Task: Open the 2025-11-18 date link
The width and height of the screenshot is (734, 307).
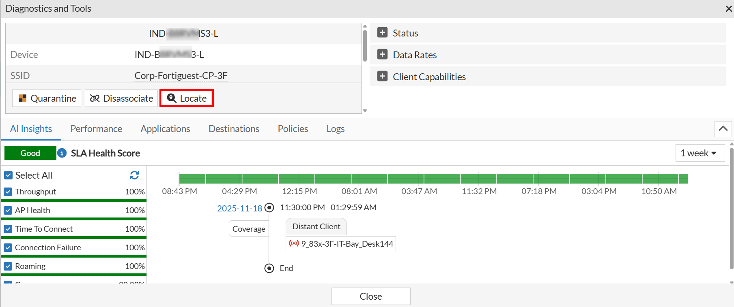Action: tap(239, 208)
